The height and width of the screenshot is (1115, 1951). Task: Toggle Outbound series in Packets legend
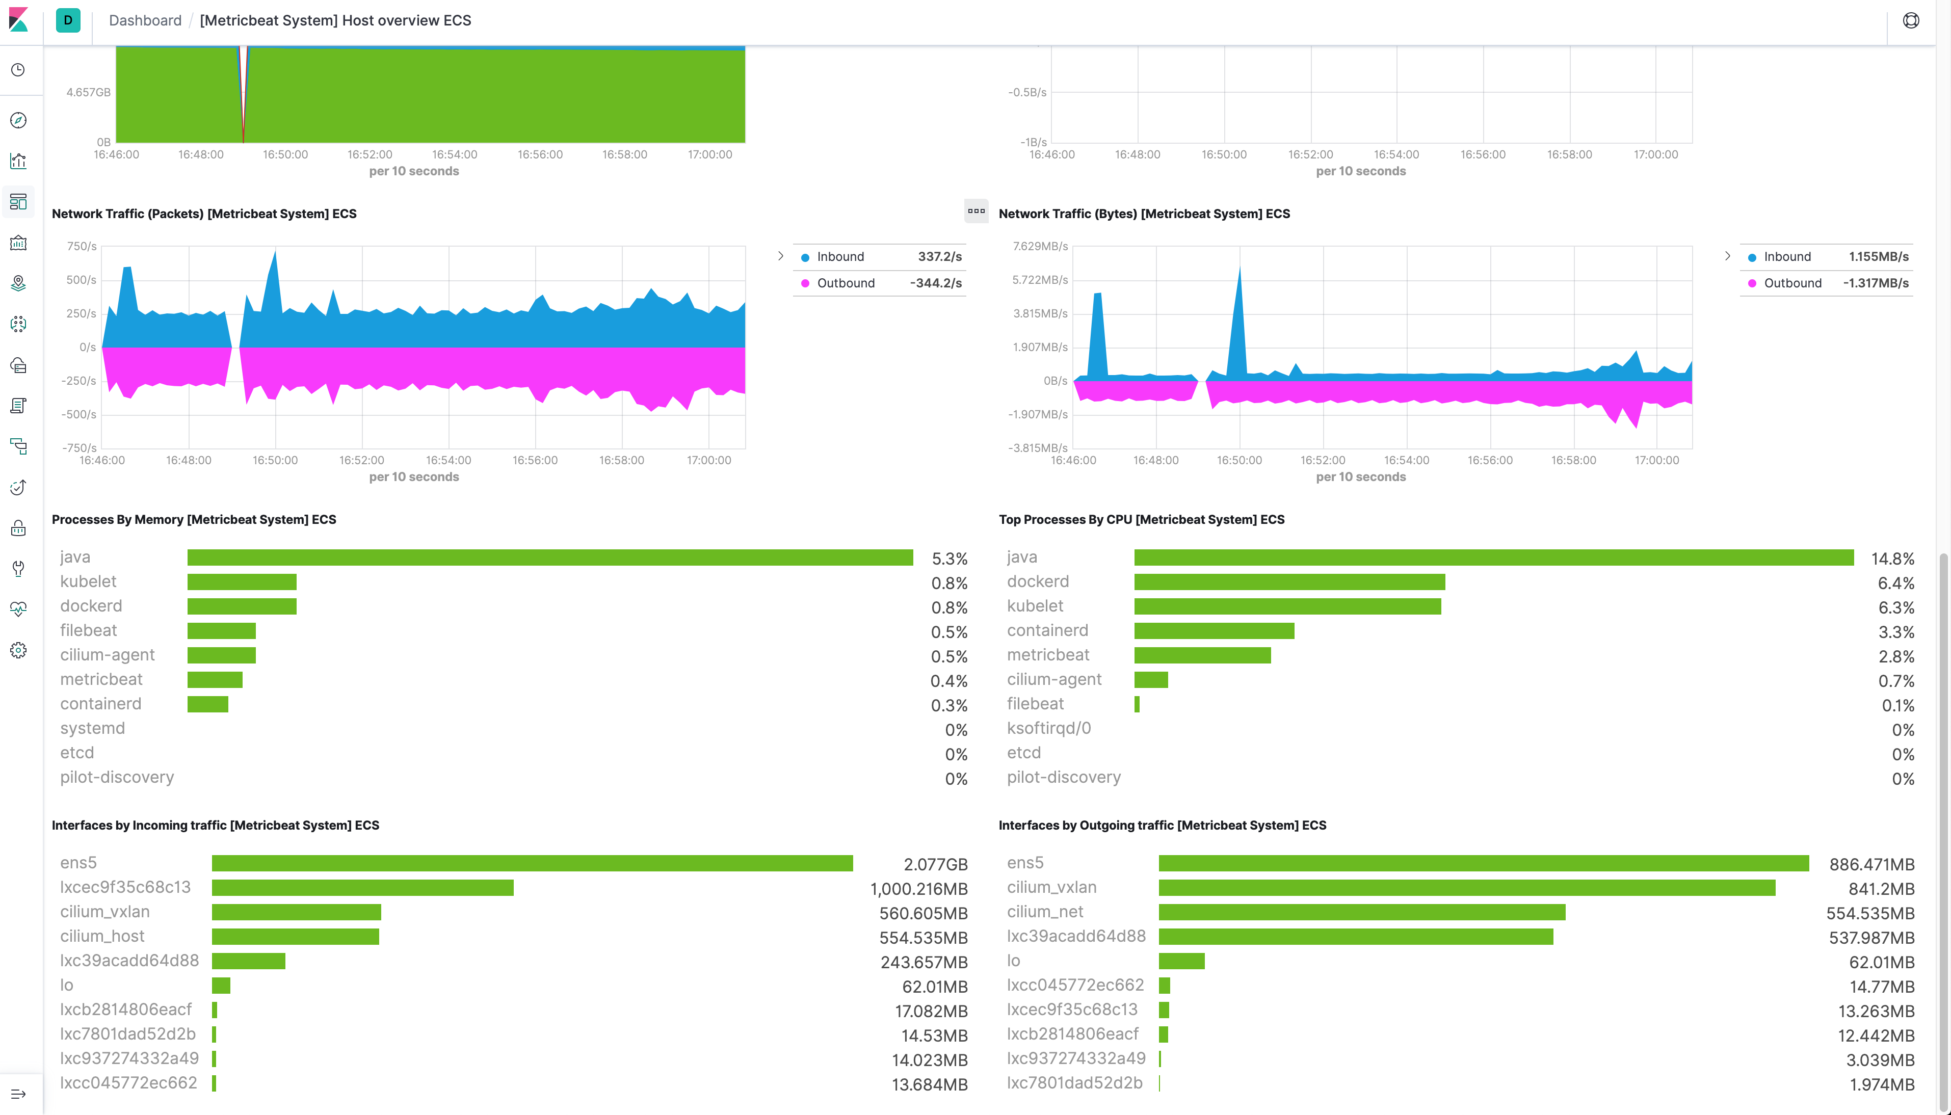point(846,283)
